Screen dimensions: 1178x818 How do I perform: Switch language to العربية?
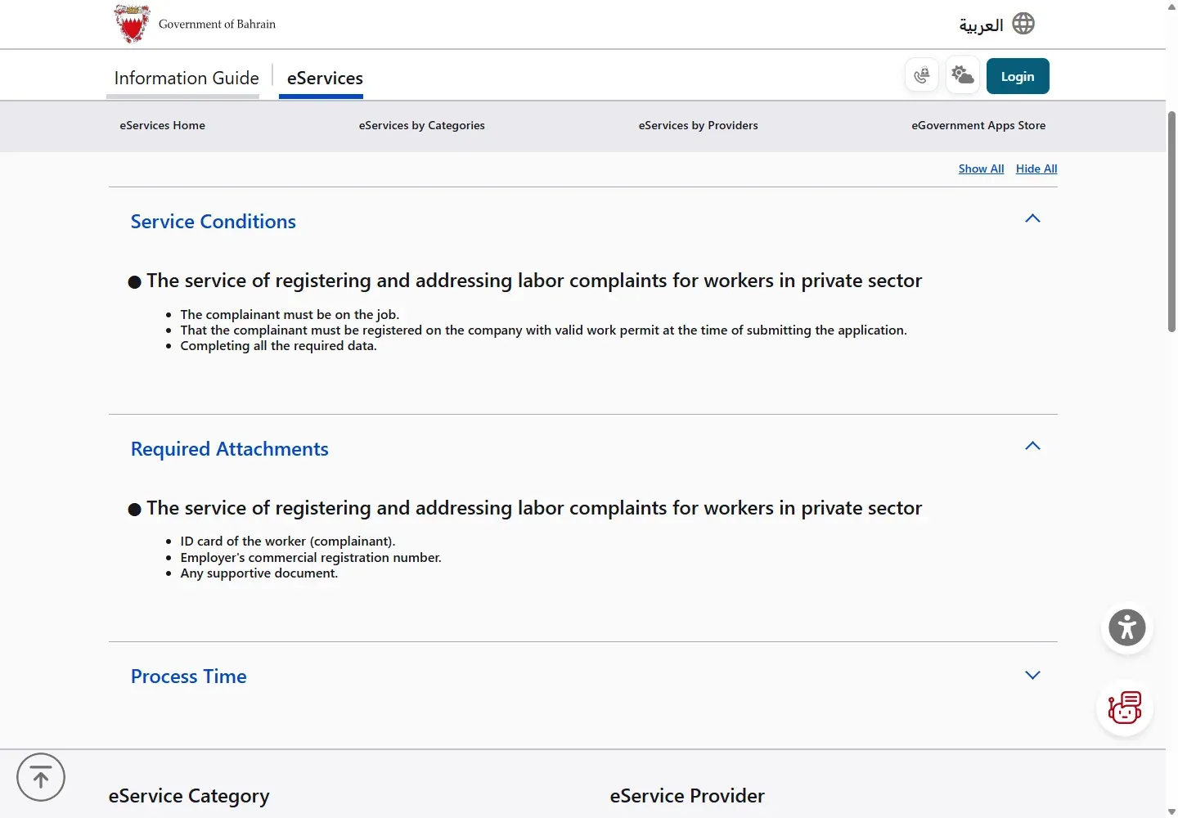(x=981, y=25)
